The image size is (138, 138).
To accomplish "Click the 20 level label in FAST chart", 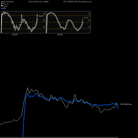I will tap(44, 27).
